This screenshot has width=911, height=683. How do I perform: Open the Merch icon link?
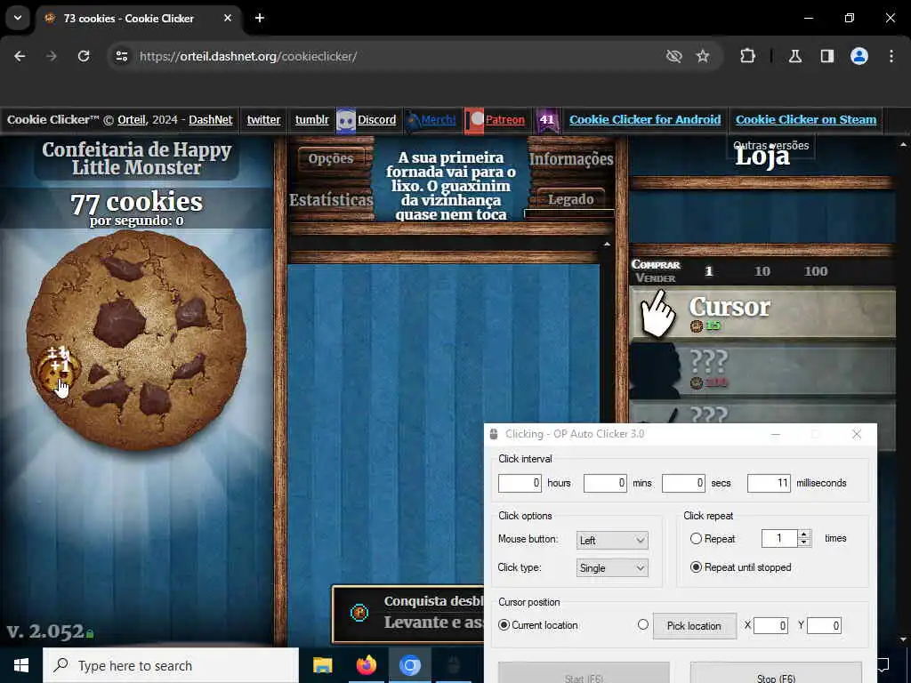412,120
